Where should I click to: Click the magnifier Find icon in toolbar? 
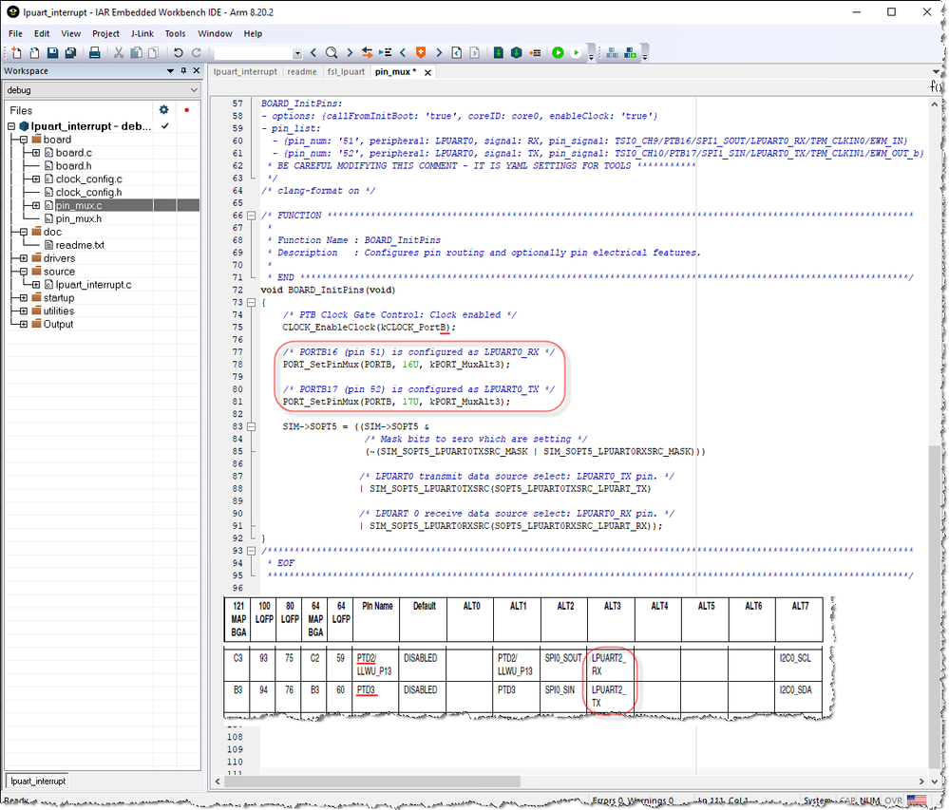332,53
